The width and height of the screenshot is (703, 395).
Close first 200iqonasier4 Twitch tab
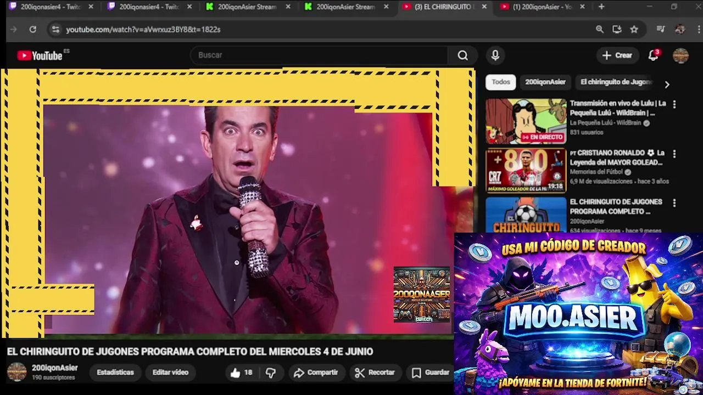[91, 7]
